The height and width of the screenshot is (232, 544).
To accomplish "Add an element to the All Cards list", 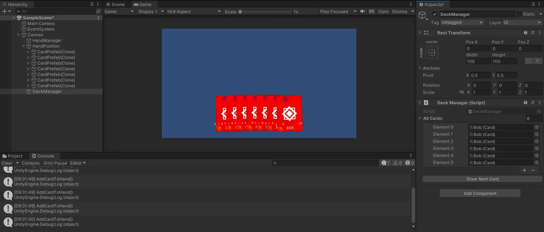I will (524, 170).
